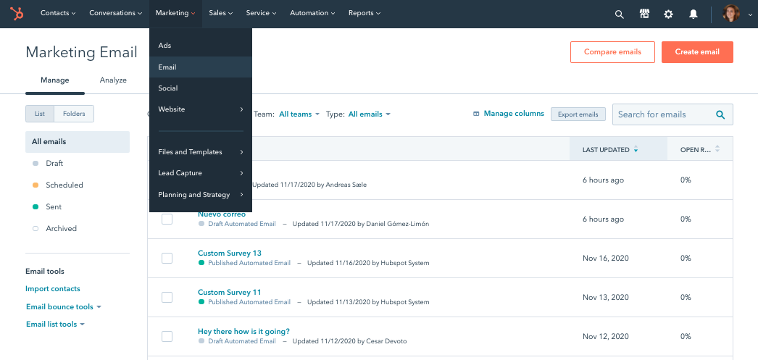Click the Compare emails button

(x=612, y=52)
